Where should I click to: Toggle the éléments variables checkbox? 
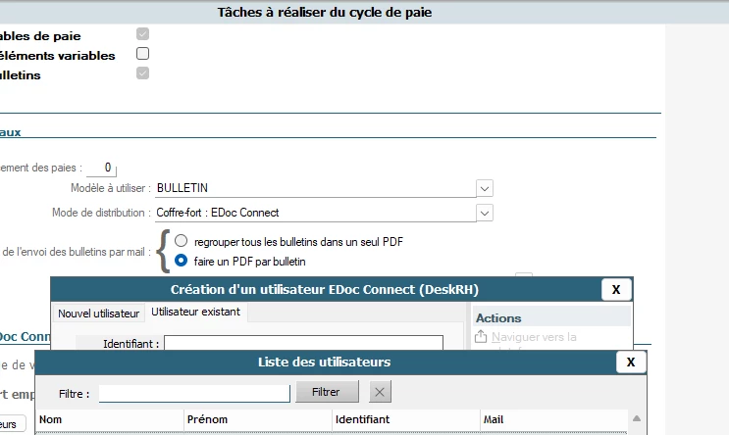tap(143, 54)
